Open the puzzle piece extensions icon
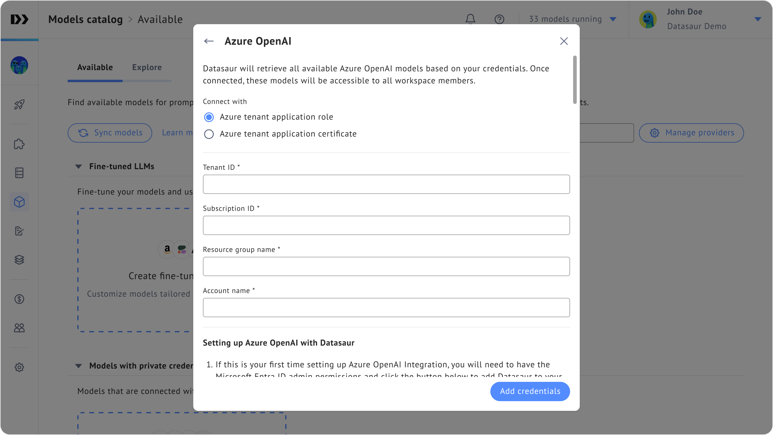 [19, 144]
